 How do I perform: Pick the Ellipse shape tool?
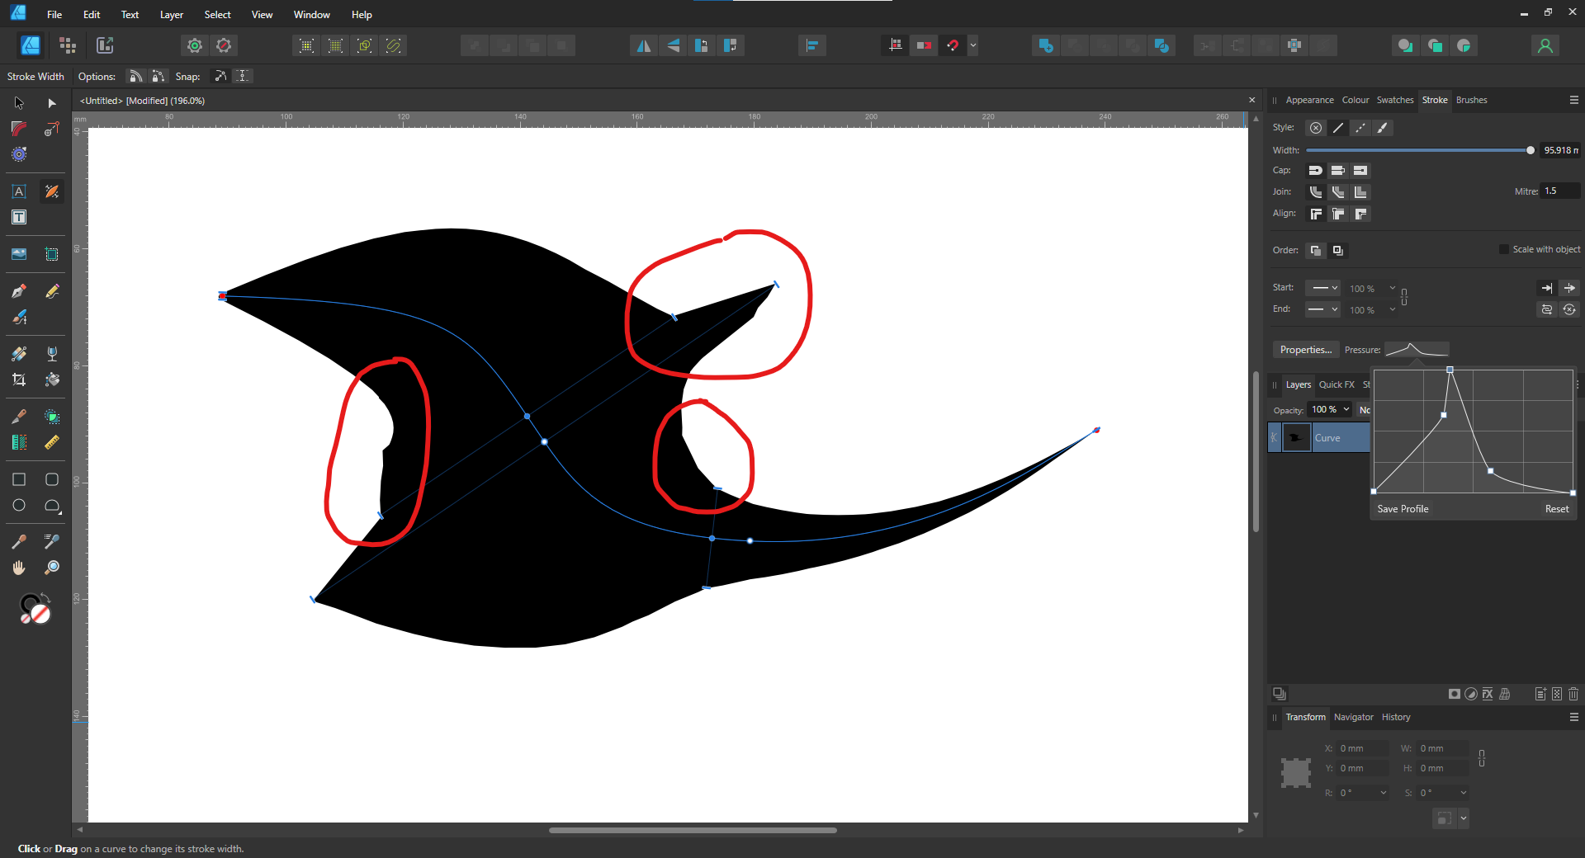coord(19,506)
